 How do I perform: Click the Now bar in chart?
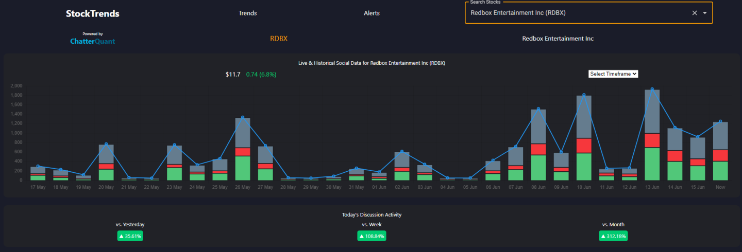coord(720,151)
